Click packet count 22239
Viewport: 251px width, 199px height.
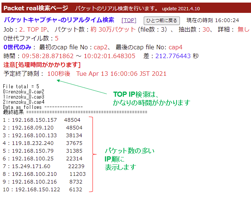pyautogui.click(x=76, y=166)
